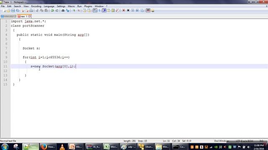
Task: Toggle the indent guide toolbar icon
Action: pos(104,10)
